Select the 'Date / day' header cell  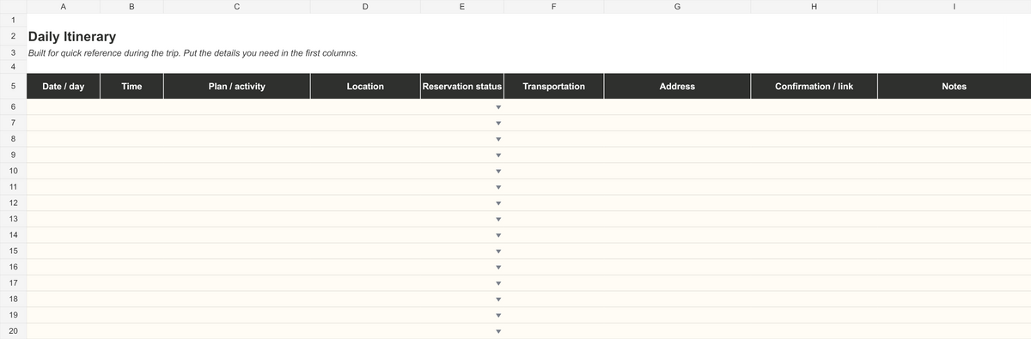[x=64, y=87]
